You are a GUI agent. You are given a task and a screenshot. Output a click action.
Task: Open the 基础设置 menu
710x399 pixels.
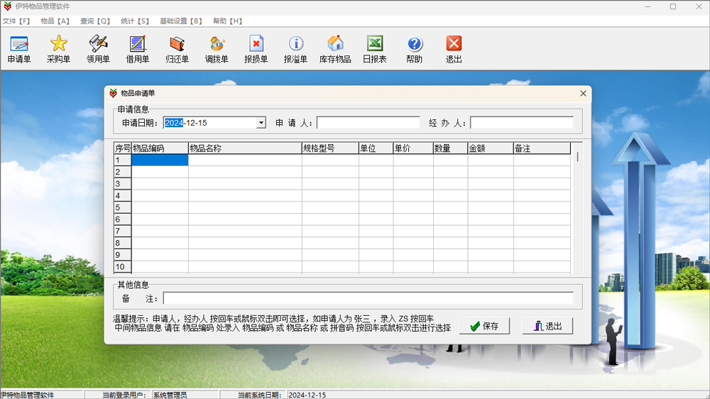click(181, 21)
